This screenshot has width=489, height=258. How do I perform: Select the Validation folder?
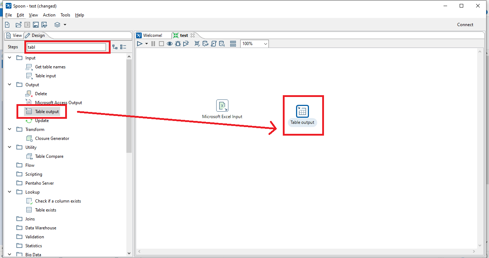(34, 237)
